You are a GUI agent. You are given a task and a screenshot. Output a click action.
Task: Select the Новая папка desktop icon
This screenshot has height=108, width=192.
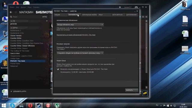pyautogui.click(x=185, y=6)
